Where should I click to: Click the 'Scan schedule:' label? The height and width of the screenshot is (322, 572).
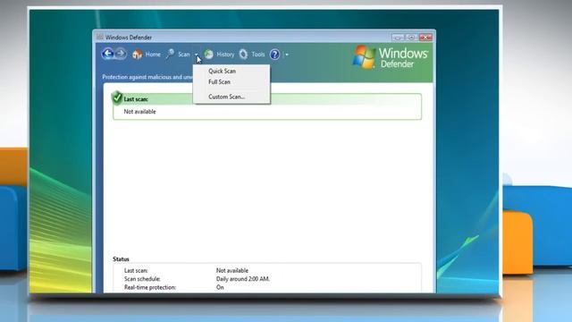click(x=142, y=279)
